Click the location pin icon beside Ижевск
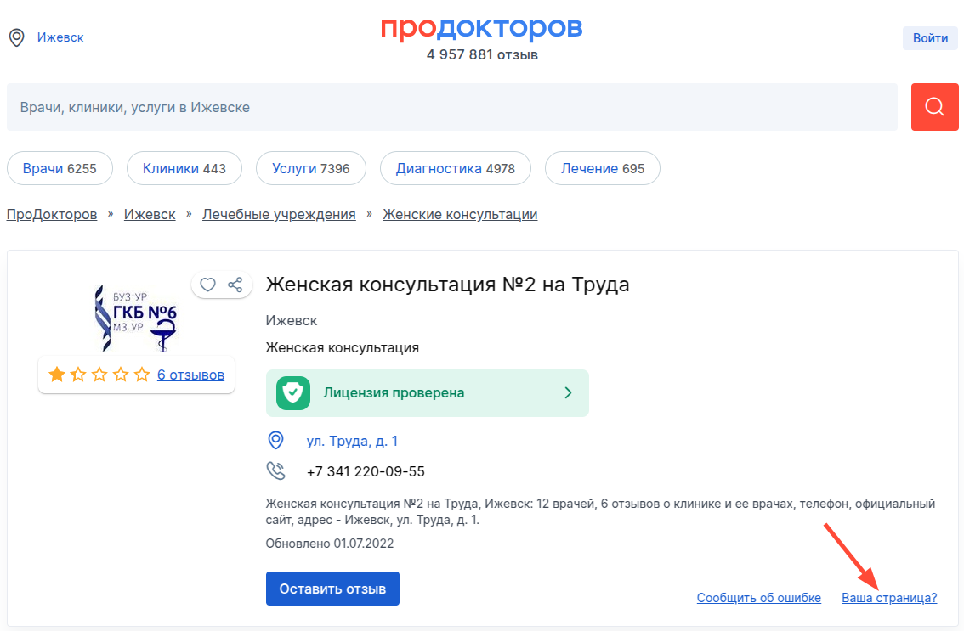The height and width of the screenshot is (631, 964). tap(17, 37)
